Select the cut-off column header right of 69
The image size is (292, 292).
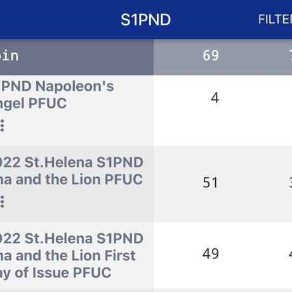coord(290,56)
